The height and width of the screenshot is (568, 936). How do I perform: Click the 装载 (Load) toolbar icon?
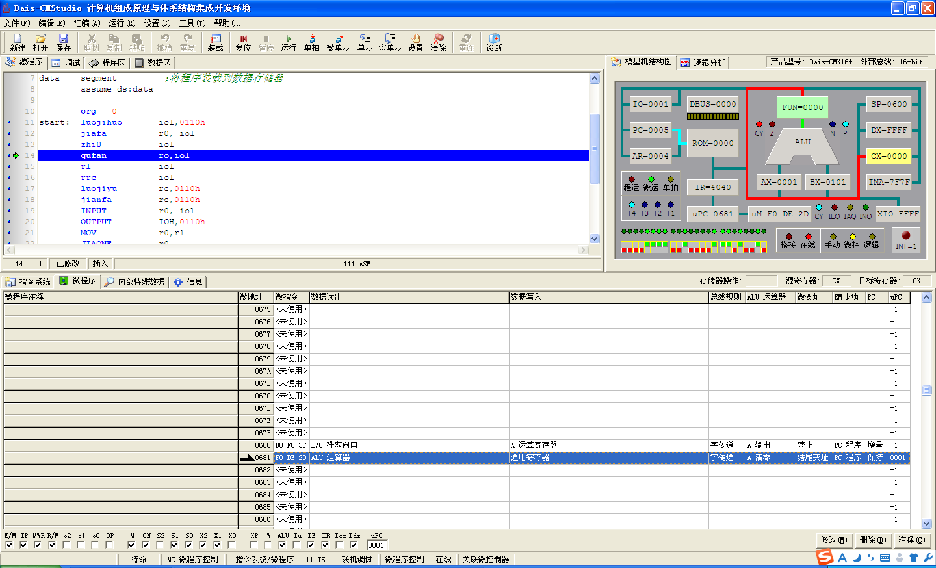click(215, 43)
